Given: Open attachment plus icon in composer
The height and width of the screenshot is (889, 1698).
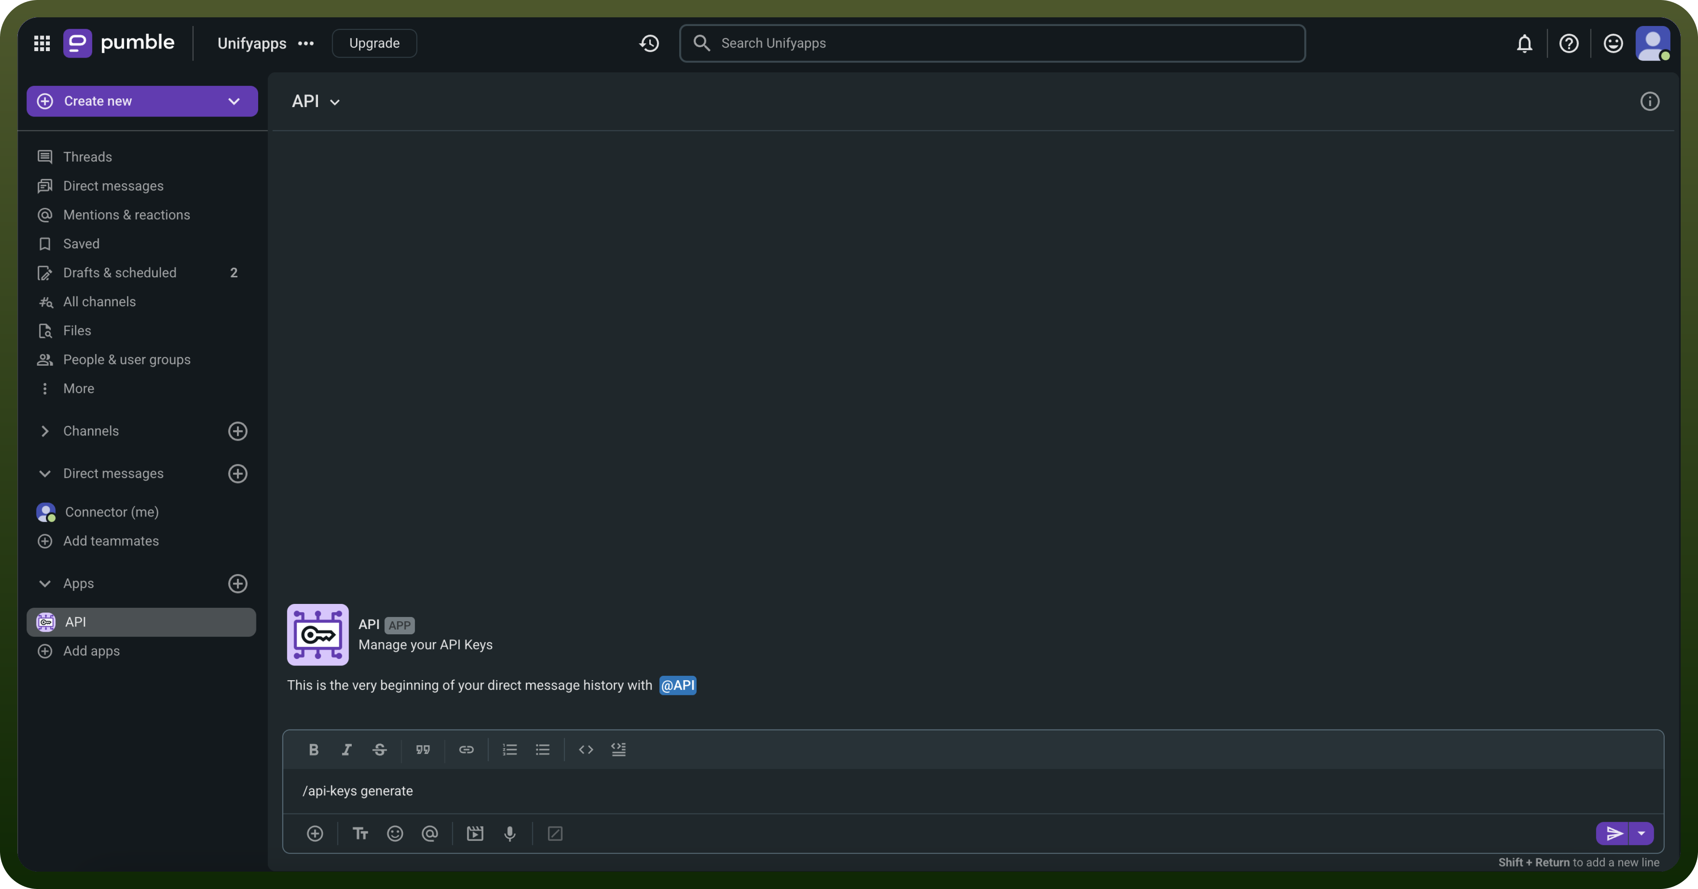Looking at the screenshot, I should coord(315,834).
